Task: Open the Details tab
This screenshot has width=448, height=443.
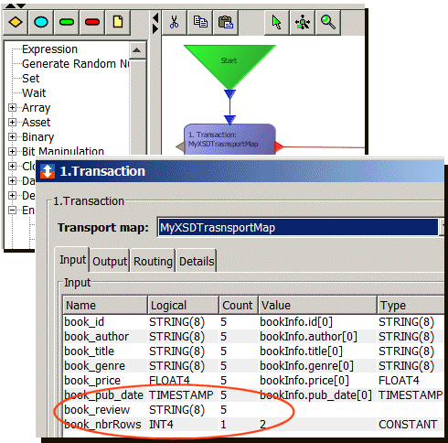Action: click(197, 261)
